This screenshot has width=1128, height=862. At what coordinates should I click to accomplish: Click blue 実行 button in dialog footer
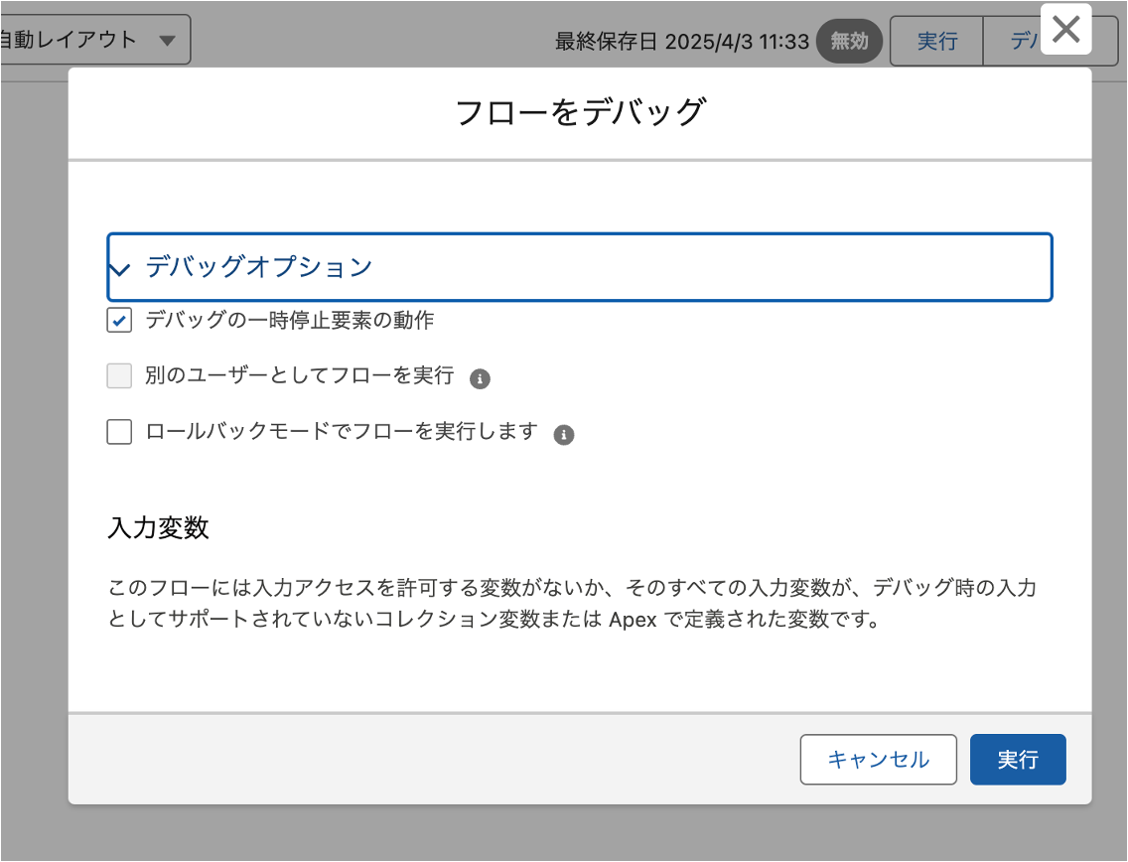click(1017, 760)
